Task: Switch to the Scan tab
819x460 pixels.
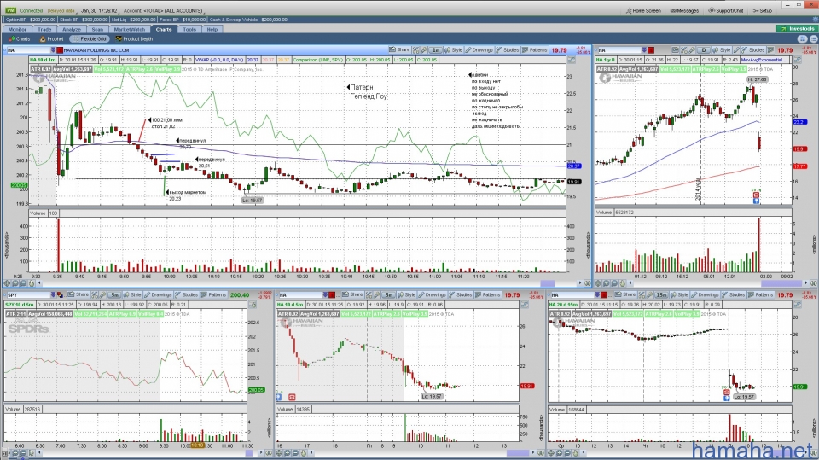Action: [97, 29]
